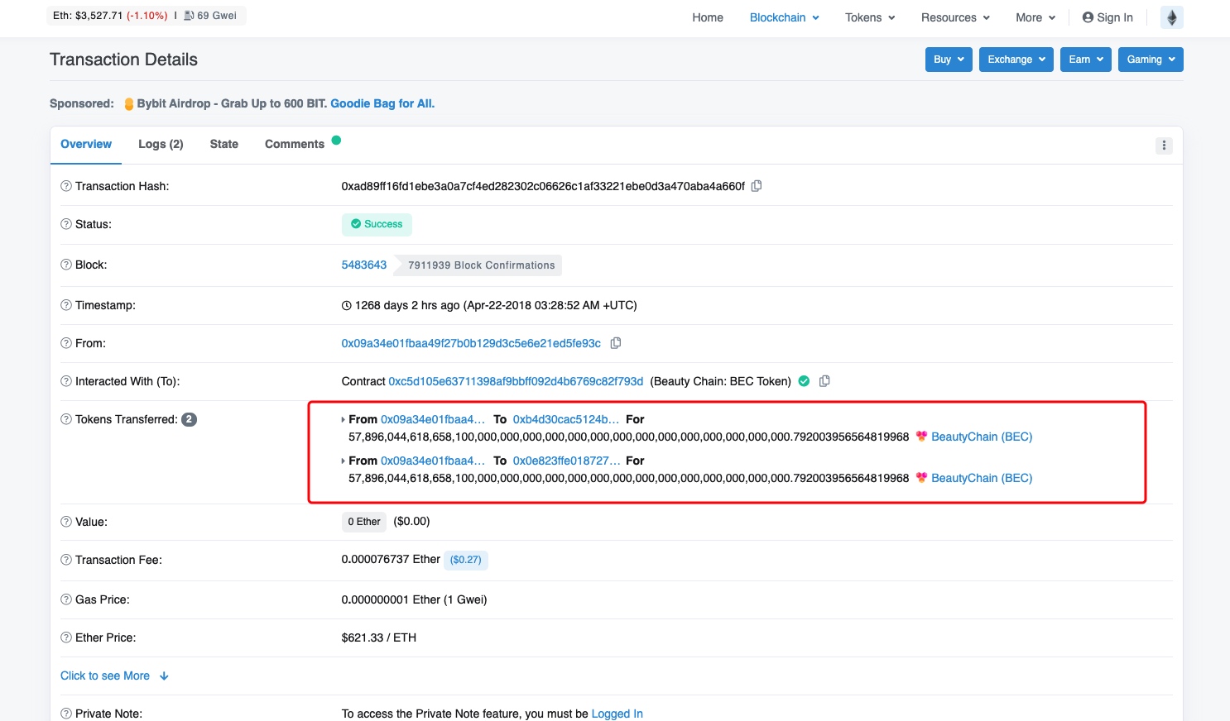Open sender 0x09a34e01fbaa4... in second transfer row
Viewport: 1230px width, 721px height.
(x=433, y=461)
